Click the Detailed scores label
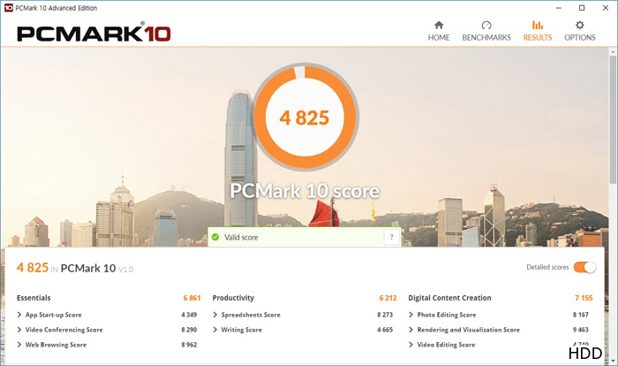618x366 pixels. [x=548, y=267]
